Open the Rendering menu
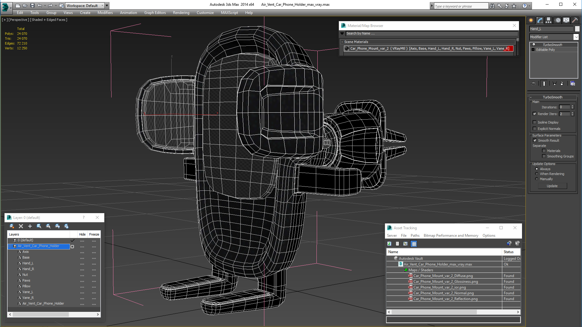 tap(181, 13)
